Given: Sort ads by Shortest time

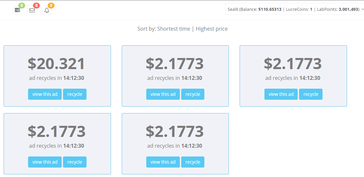Looking at the screenshot, I should (x=173, y=29).
